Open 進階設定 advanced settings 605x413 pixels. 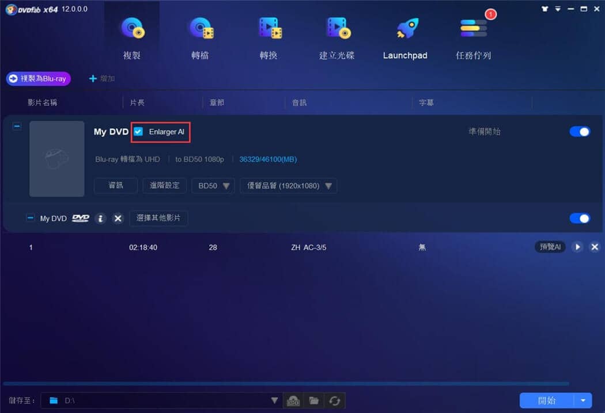click(x=164, y=186)
